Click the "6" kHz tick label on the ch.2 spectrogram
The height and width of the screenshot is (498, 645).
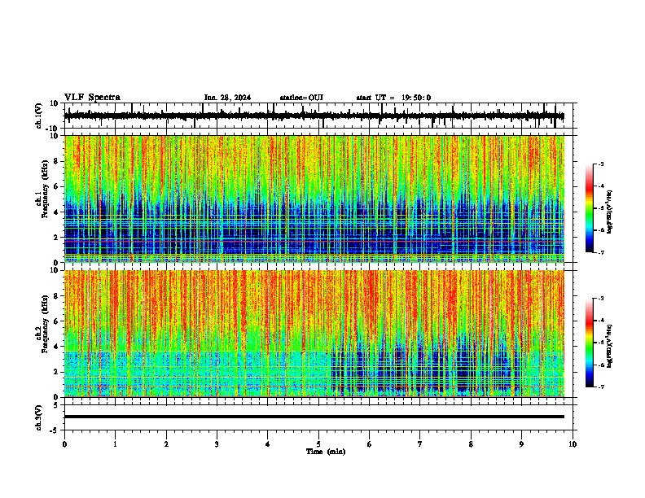(56, 321)
